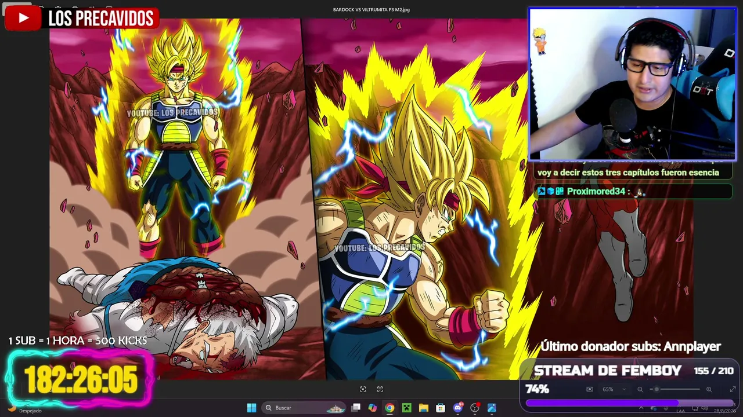Click the Último donador subs: Annplayer text
Viewport: 743px width, 417px height.
click(630, 346)
